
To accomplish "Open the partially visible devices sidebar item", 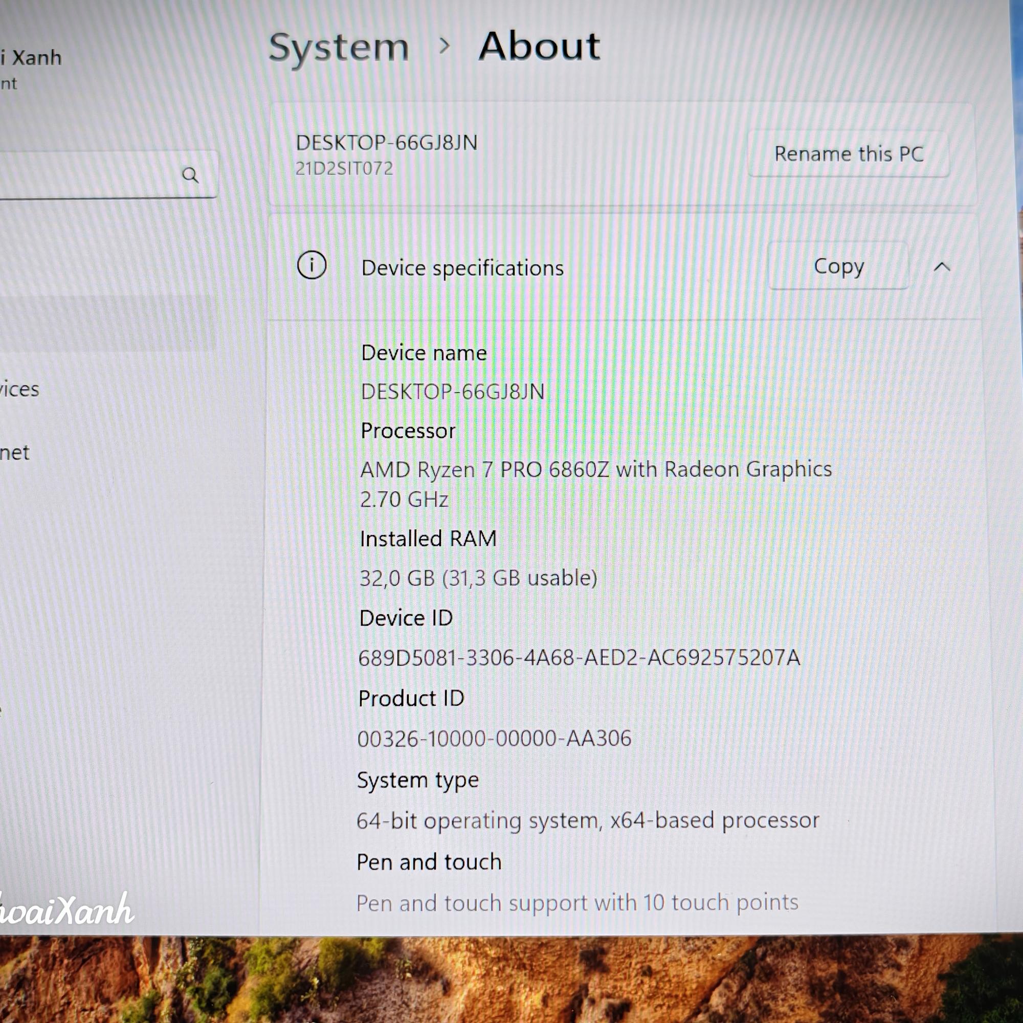I will pos(19,389).
